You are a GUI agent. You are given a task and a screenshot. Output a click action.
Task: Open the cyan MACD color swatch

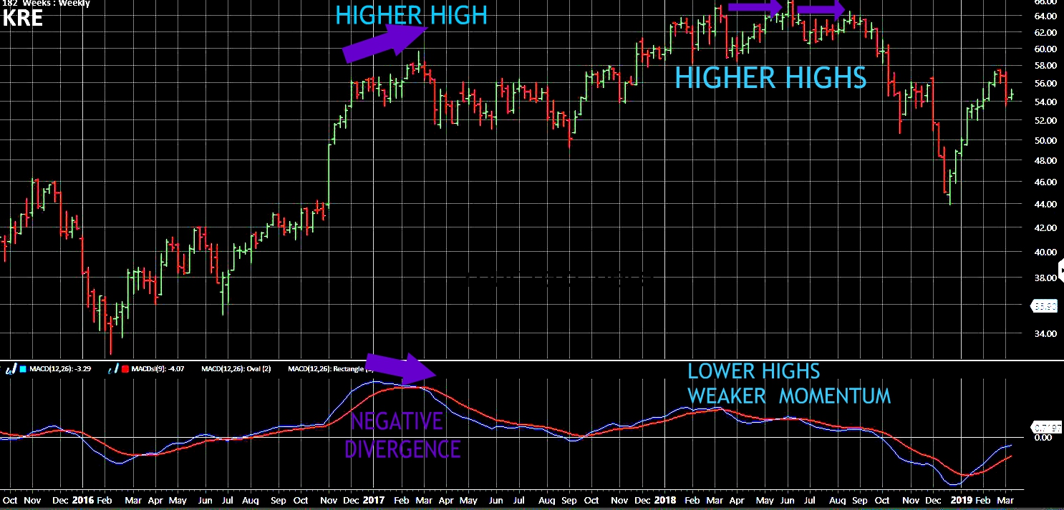tap(23, 369)
